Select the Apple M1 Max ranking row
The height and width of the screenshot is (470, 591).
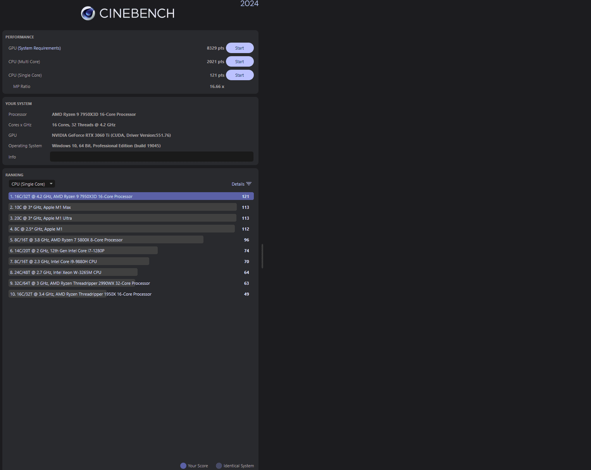(x=131, y=207)
